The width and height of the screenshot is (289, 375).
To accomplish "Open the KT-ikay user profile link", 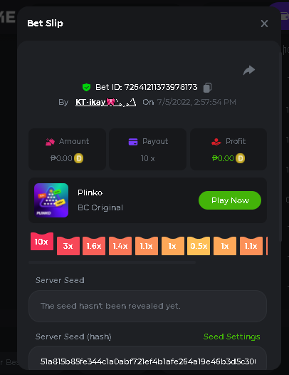I will 106,103.
